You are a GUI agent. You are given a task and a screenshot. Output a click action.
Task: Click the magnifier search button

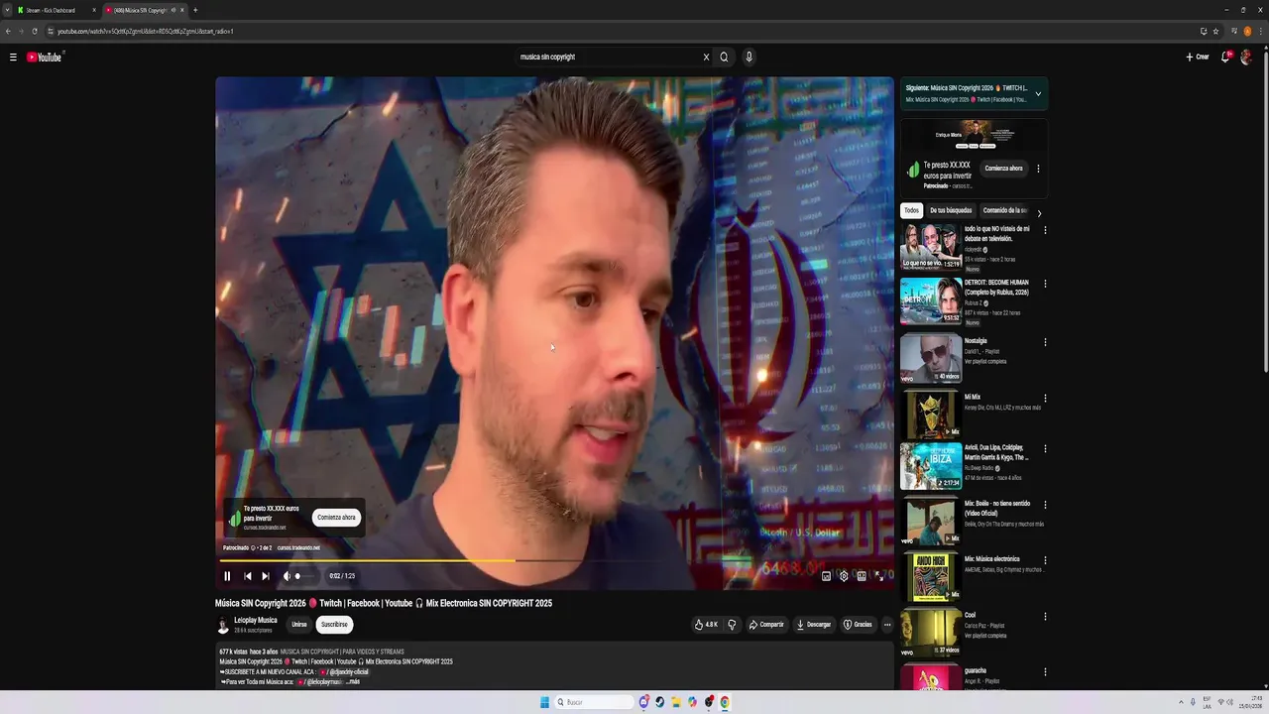coord(724,57)
